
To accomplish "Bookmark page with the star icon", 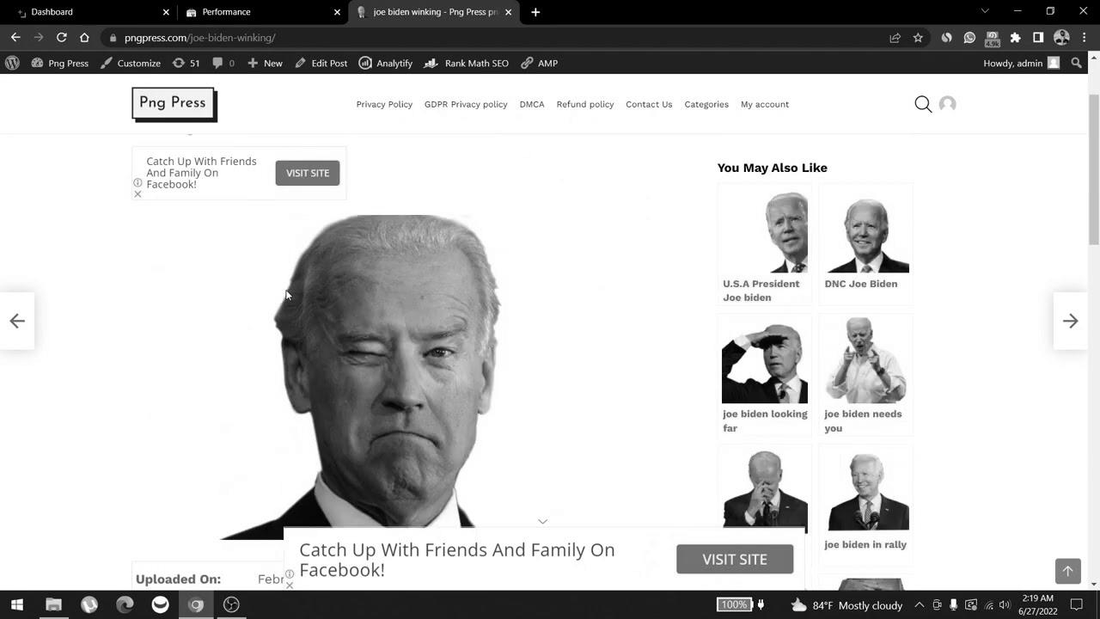I will (x=918, y=38).
